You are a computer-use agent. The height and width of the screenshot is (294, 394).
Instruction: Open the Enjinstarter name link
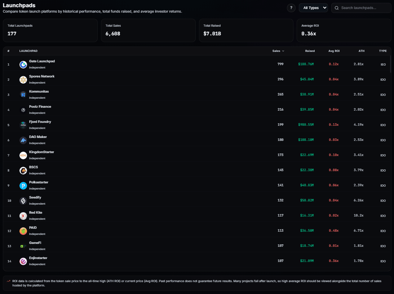click(38, 258)
